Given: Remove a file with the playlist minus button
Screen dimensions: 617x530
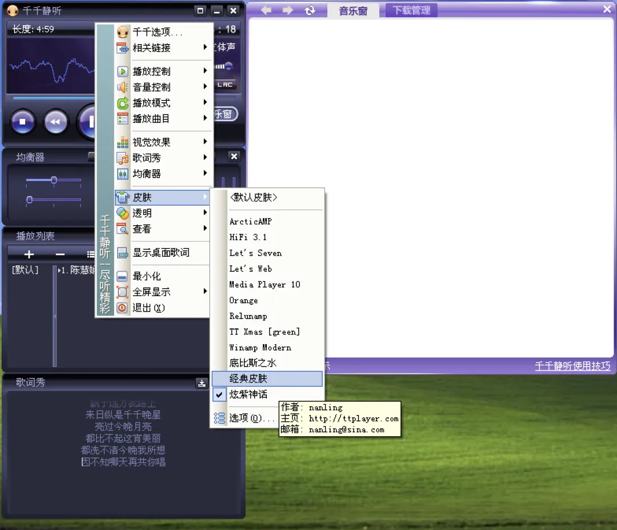Looking at the screenshot, I should (x=60, y=254).
